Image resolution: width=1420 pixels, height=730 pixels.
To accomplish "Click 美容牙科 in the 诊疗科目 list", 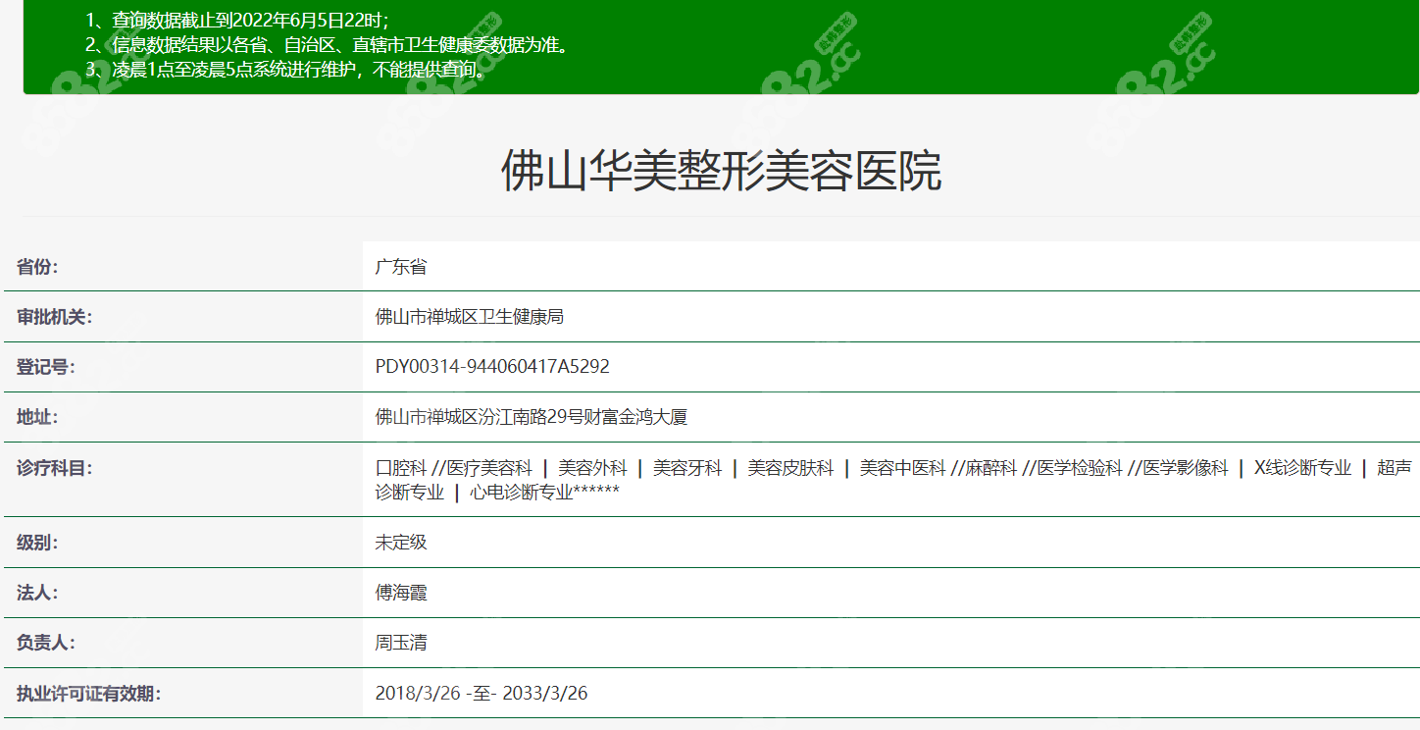I will pyautogui.click(x=687, y=469).
